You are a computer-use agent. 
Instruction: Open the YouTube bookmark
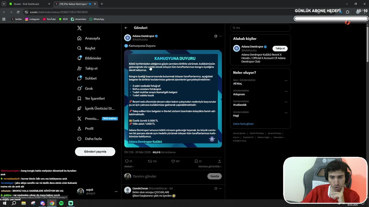(x=49, y=19)
